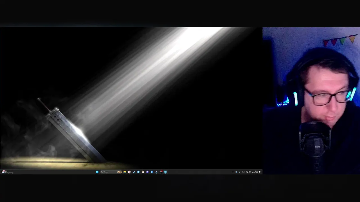This screenshot has width=360, height=202.
Task: Open OBS icon with red badge
Action: coord(161,172)
